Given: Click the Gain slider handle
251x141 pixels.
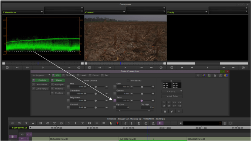Looking at the screenshot, I should click(x=142, y=87).
